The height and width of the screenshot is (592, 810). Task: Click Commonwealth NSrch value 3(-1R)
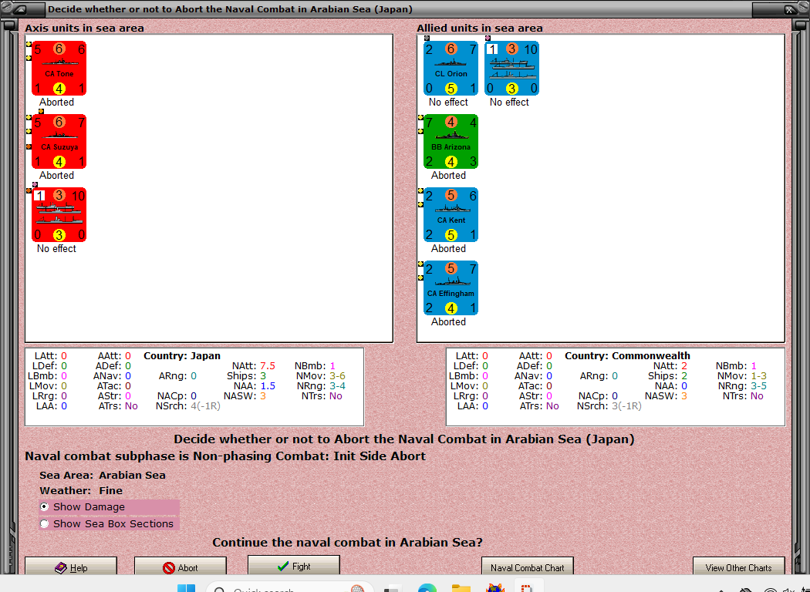pyautogui.click(x=626, y=406)
